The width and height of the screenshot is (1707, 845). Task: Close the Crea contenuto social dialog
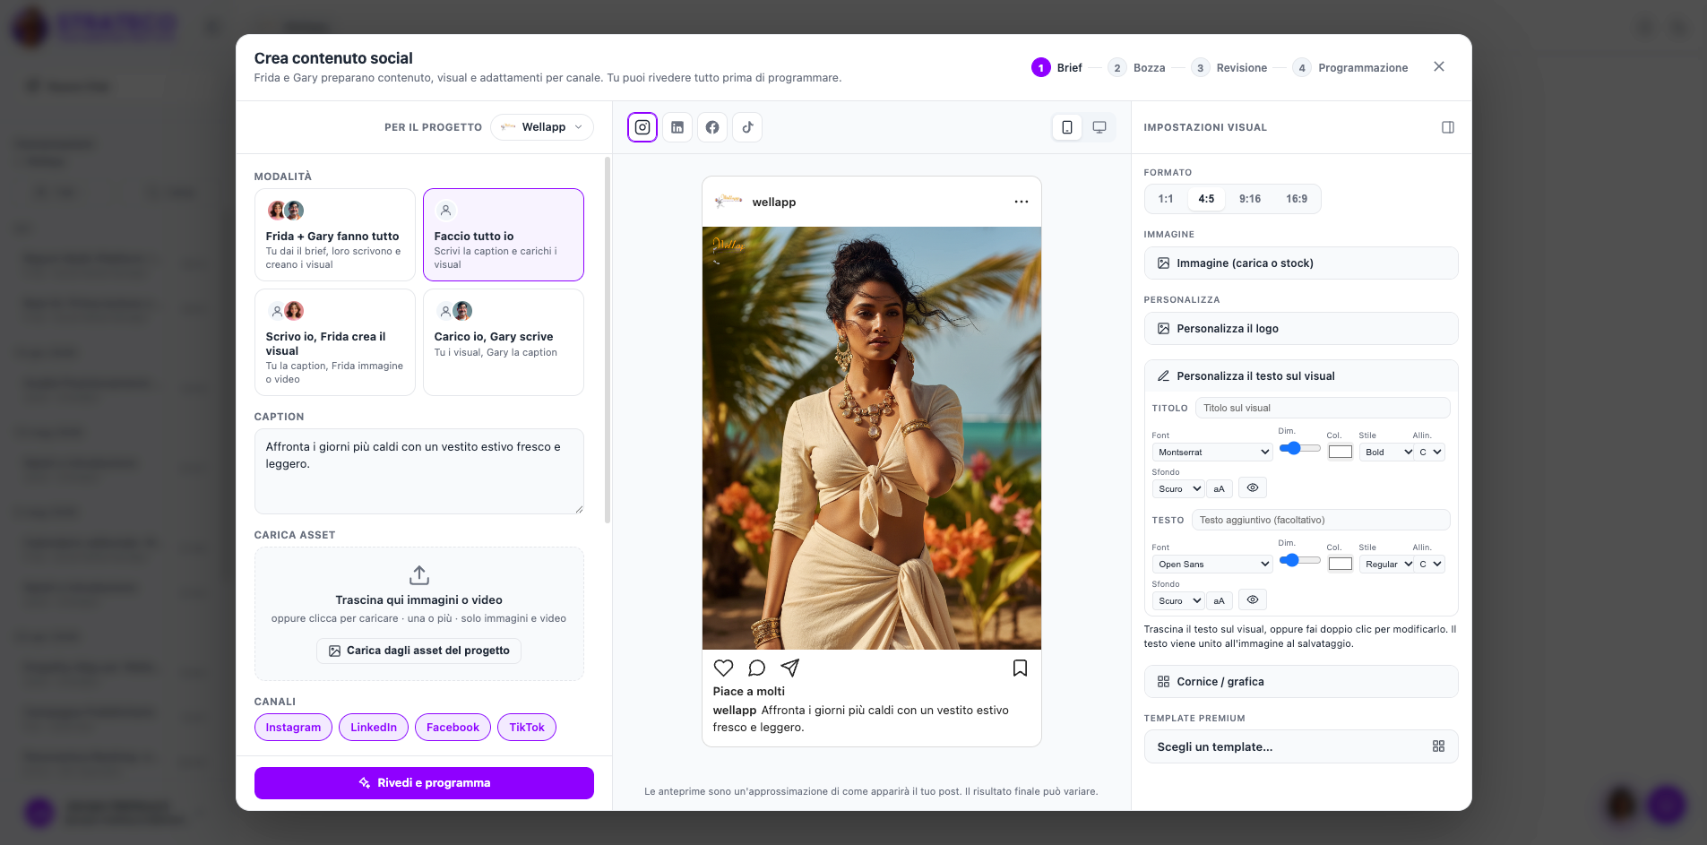pyautogui.click(x=1439, y=66)
